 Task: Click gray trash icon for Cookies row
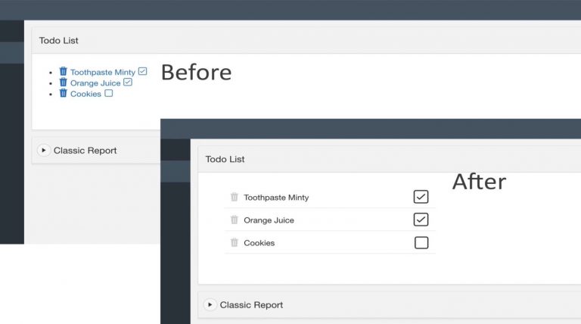[x=235, y=242]
